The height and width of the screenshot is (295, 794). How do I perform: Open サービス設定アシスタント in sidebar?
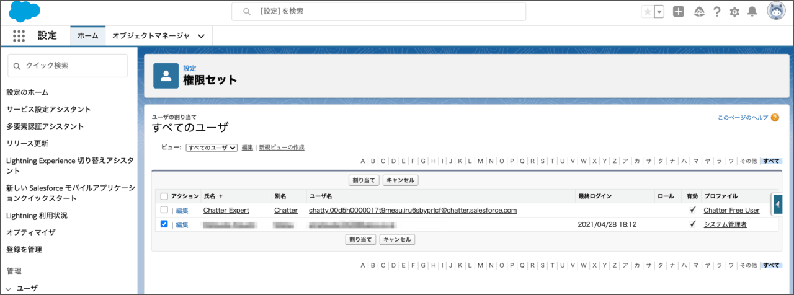pos(48,109)
